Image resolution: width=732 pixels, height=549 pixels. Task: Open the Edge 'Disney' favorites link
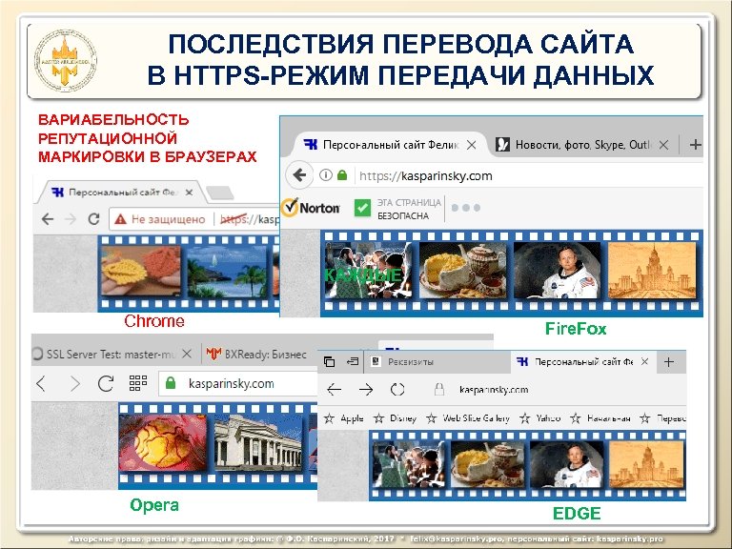coord(395,418)
